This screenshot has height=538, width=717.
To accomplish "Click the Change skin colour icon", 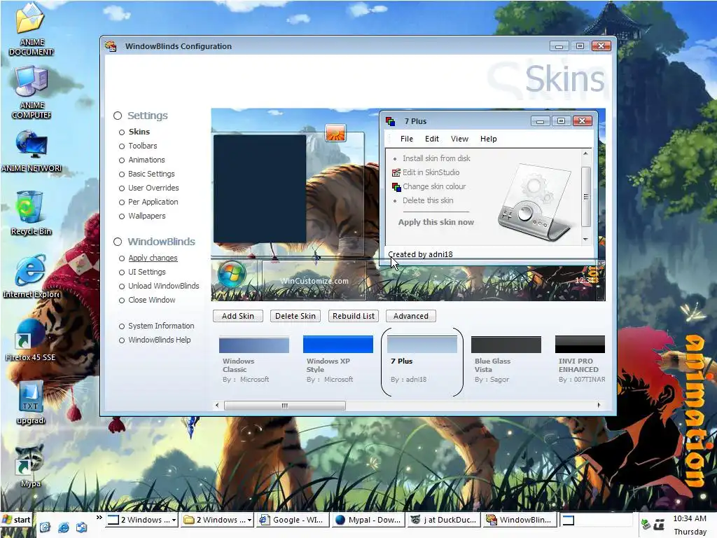I will pyautogui.click(x=396, y=186).
